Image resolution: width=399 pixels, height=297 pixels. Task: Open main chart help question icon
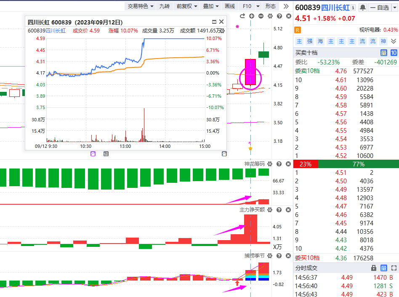[x=279, y=16]
